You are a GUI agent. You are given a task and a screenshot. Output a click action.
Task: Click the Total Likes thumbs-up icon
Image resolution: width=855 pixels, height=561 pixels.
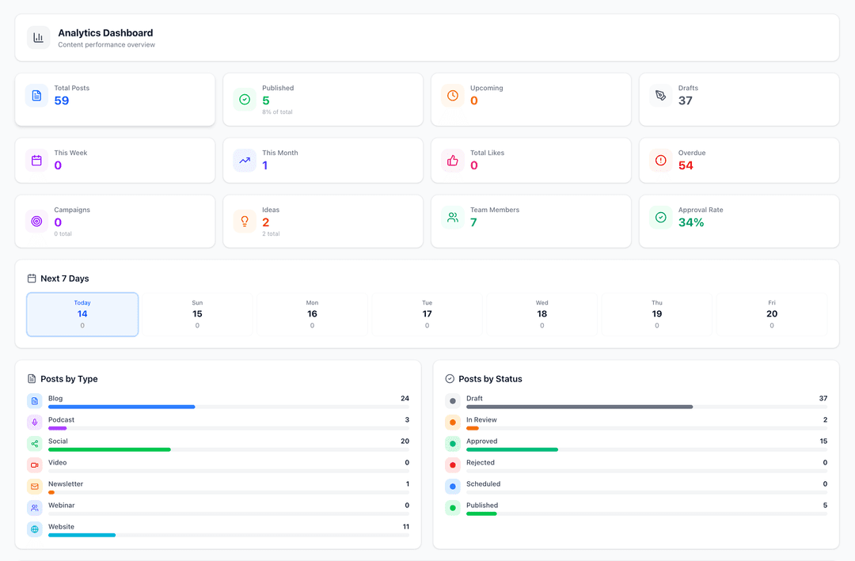pos(452,160)
